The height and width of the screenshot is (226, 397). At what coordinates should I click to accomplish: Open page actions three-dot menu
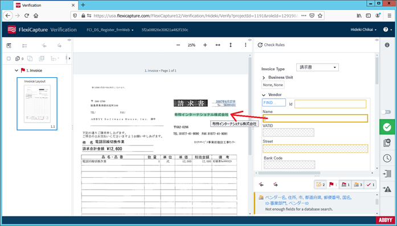pos(304,16)
